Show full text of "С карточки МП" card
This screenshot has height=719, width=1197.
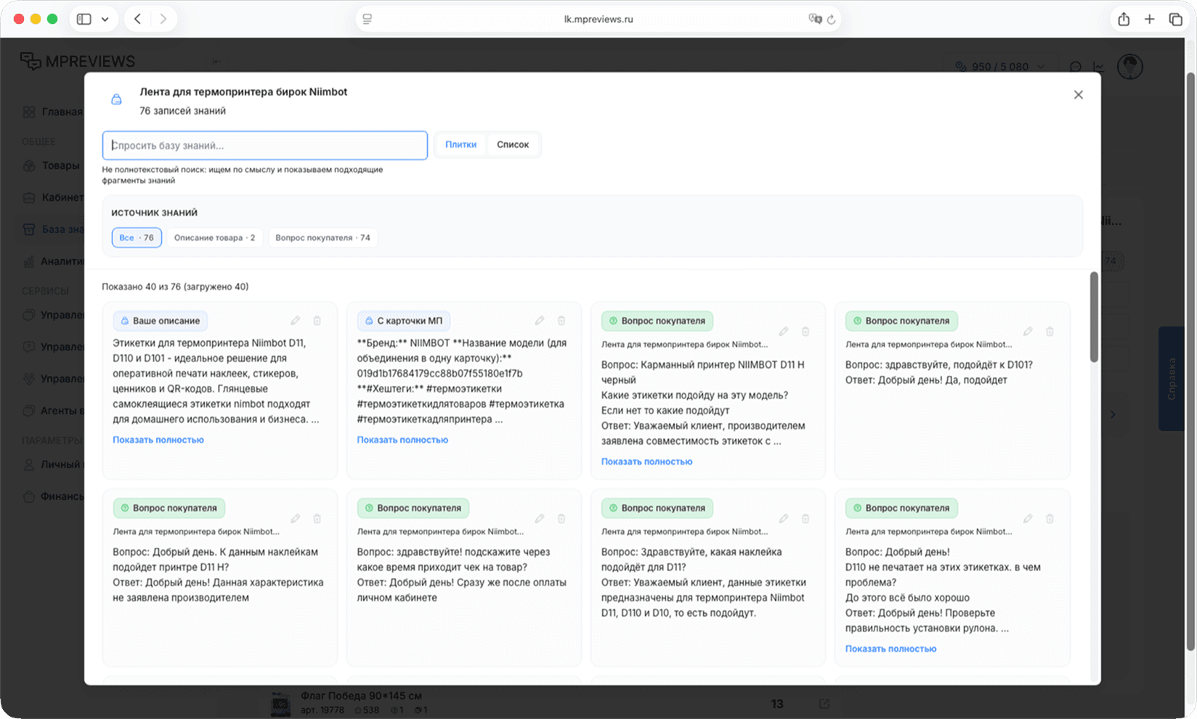[x=402, y=440]
